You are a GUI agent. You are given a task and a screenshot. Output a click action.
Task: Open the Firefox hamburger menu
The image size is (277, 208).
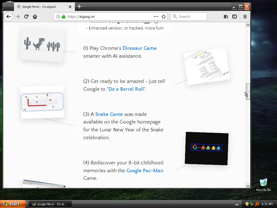245,17
